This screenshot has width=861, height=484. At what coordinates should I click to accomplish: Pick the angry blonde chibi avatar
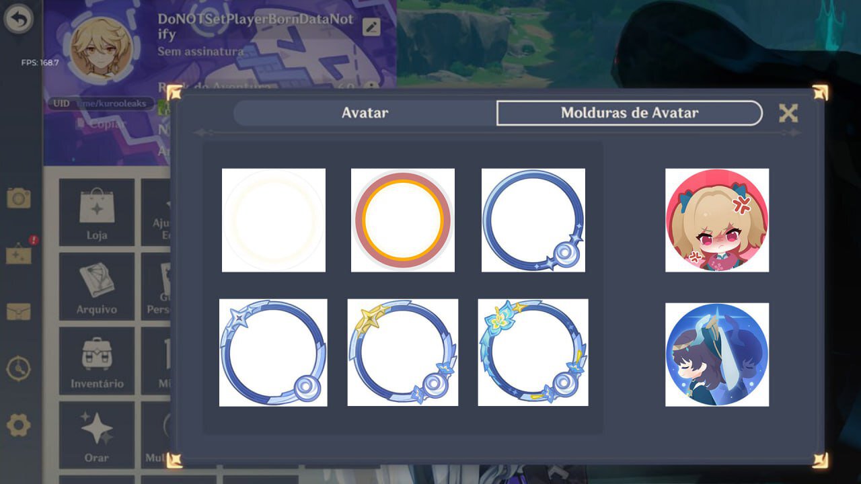717,220
